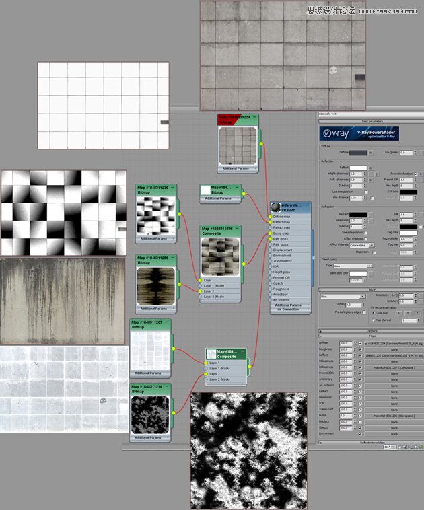Click the IOR socket on VRayMtl node

pyautogui.click(x=270, y=266)
